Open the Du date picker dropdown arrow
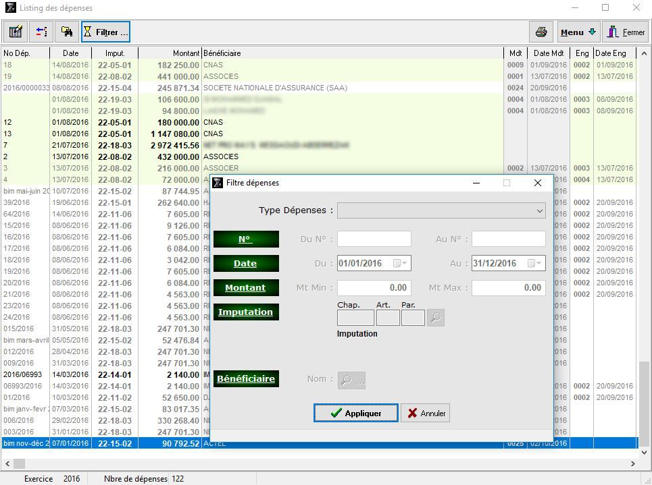652x485 pixels. pyautogui.click(x=404, y=263)
